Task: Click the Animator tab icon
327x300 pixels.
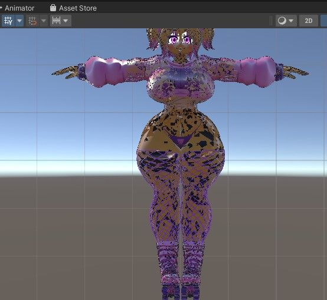Action: point(1,8)
